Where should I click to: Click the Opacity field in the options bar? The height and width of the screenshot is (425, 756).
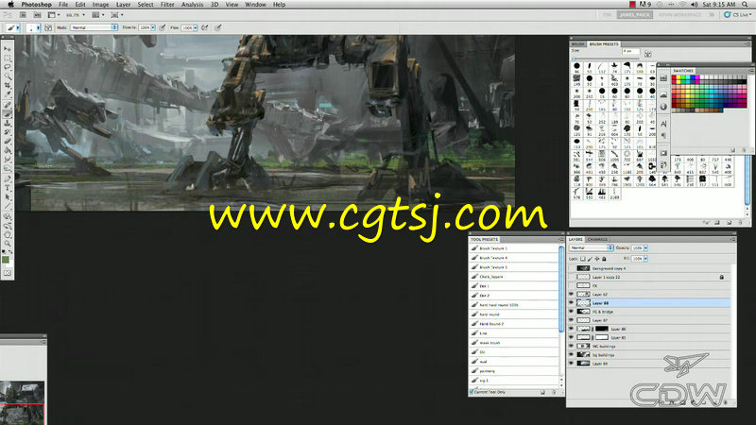(x=145, y=28)
